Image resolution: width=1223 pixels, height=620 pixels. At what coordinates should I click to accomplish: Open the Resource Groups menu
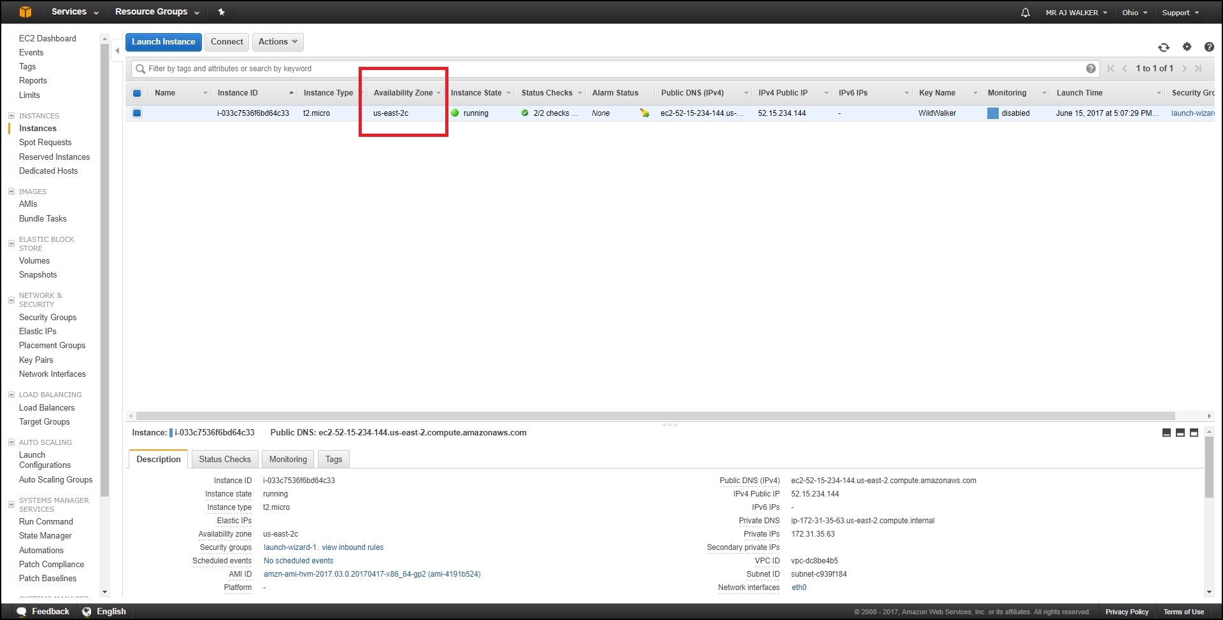157,12
